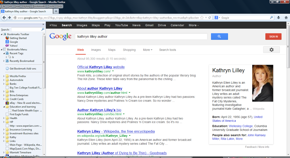
Task: Open dropdown arrow beside kathrynlilley.com/bio.html
Action: click(124, 114)
